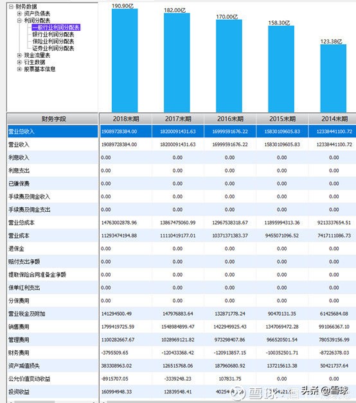Select 一般行业利润分配表 in the tree

[x=56, y=28]
